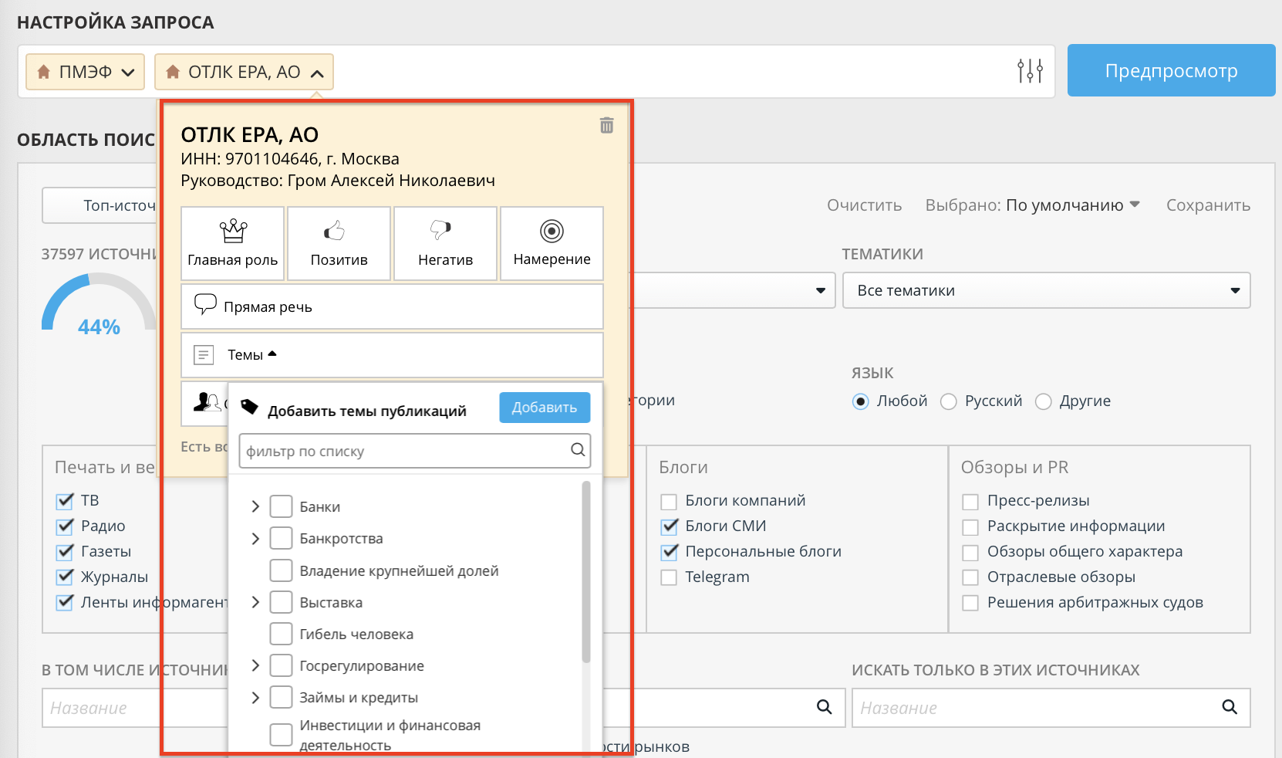This screenshot has height=758, width=1282.
Task: Open query settings sliders icon
Action: pyautogui.click(x=1030, y=71)
